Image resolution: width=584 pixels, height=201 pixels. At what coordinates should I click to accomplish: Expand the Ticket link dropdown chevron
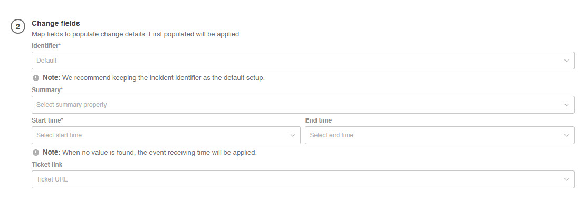566,179
